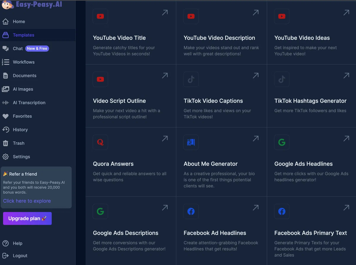Click YouTube icon on YouTube Video Ideas card
356x265 pixels.
282,16
